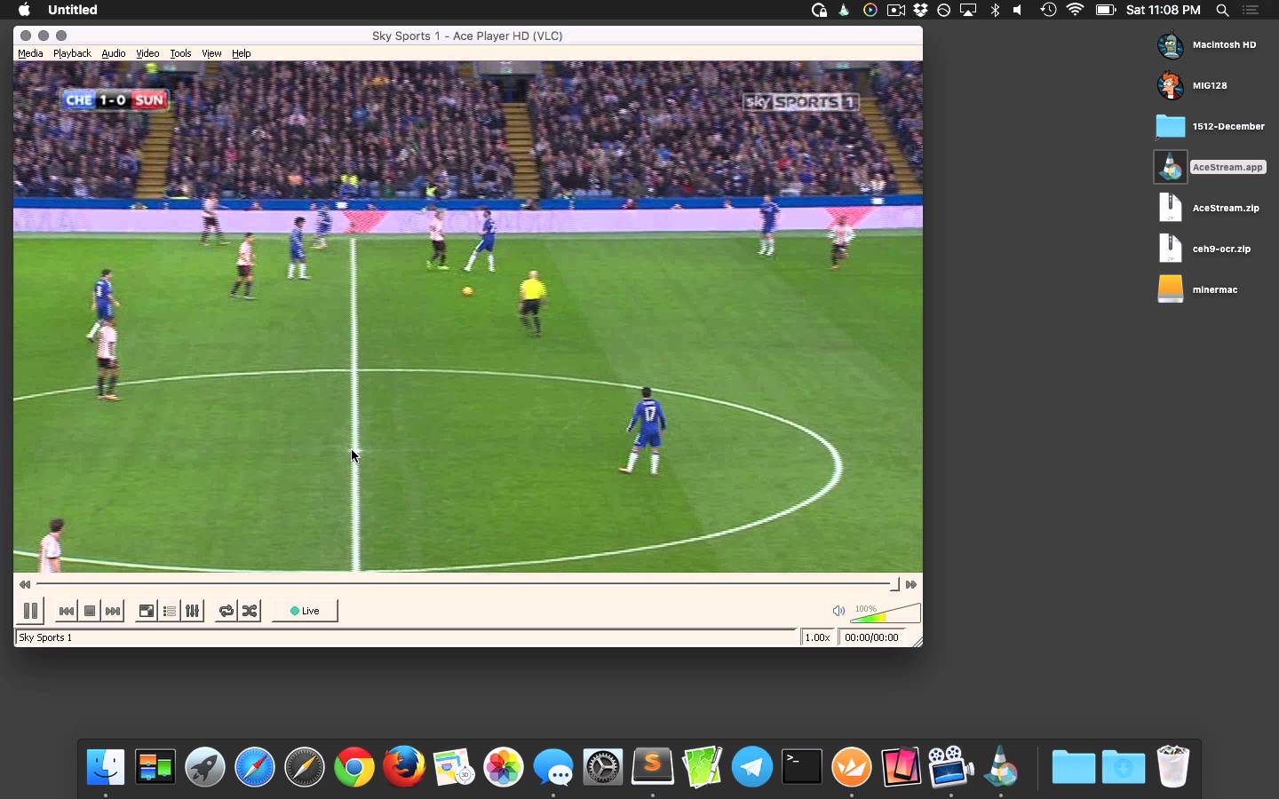The height and width of the screenshot is (799, 1279).
Task: Open AceStream.app on the desktop
Action: pos(1171,167)
